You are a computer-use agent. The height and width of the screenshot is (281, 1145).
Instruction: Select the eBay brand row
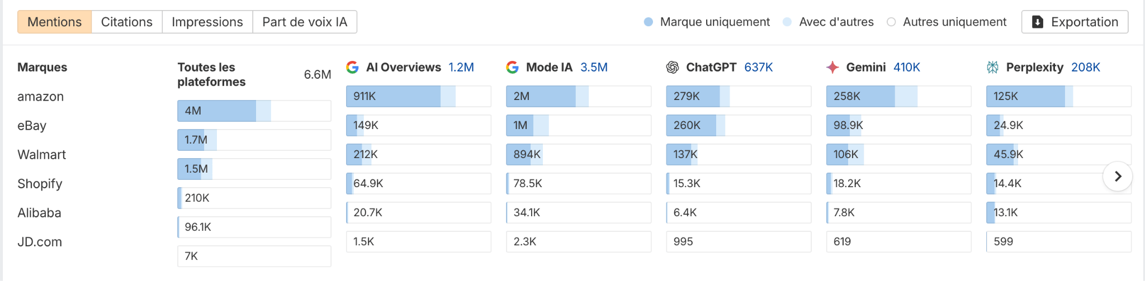point(32,126)
